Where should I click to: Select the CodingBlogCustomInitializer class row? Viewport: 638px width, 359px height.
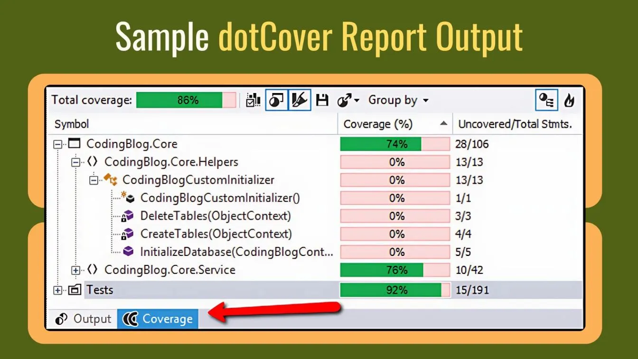click(x=316, y=180)
